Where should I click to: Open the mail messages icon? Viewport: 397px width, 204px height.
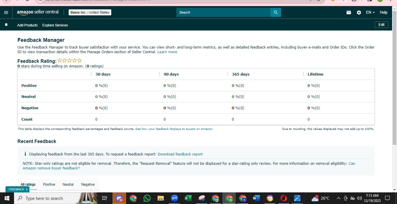pyautogui.click(x=349, y=12)
